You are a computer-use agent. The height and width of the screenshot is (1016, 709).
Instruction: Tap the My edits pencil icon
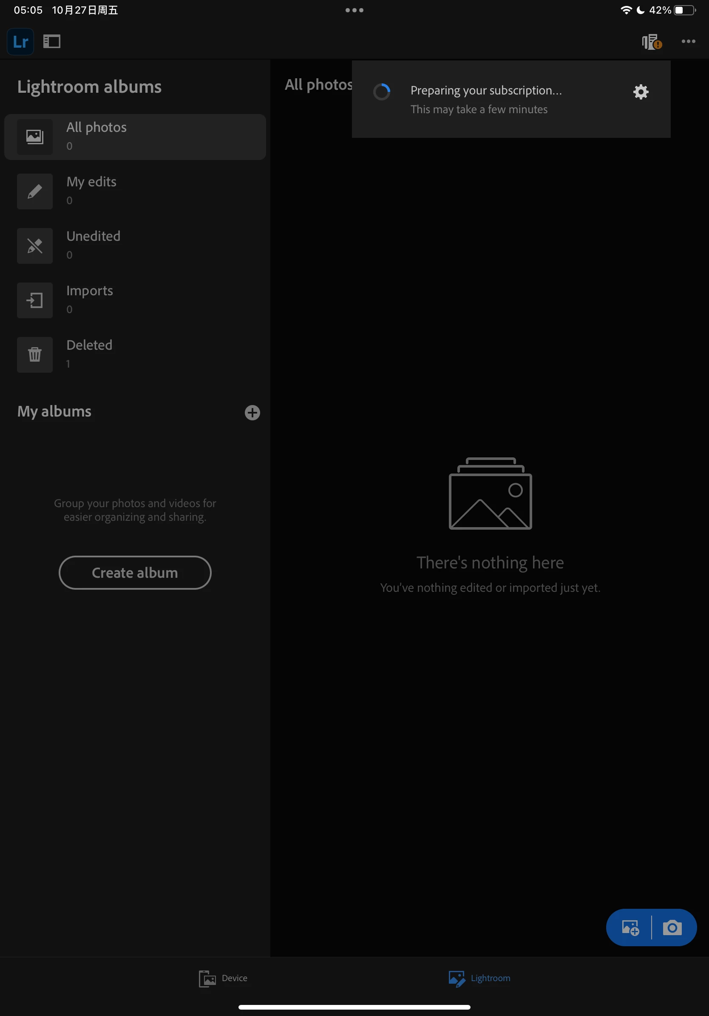pos(35,191)
